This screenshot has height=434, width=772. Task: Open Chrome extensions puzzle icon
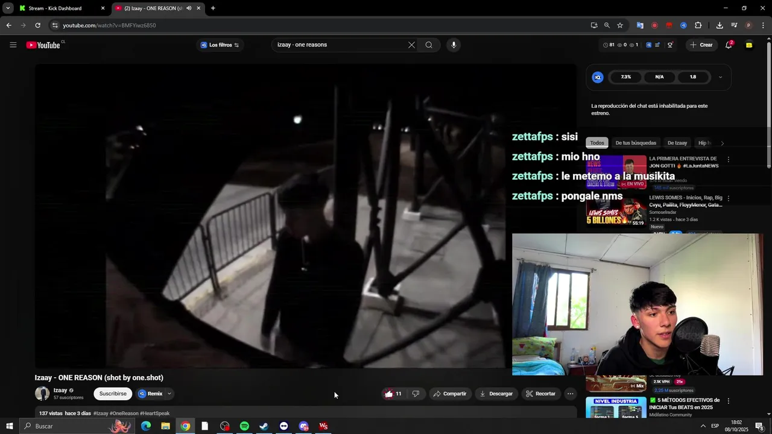[x=698, y=25]
